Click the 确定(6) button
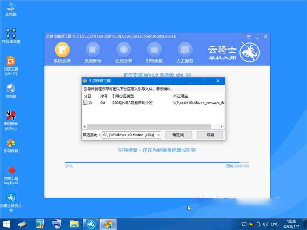 tap(178, 135)
